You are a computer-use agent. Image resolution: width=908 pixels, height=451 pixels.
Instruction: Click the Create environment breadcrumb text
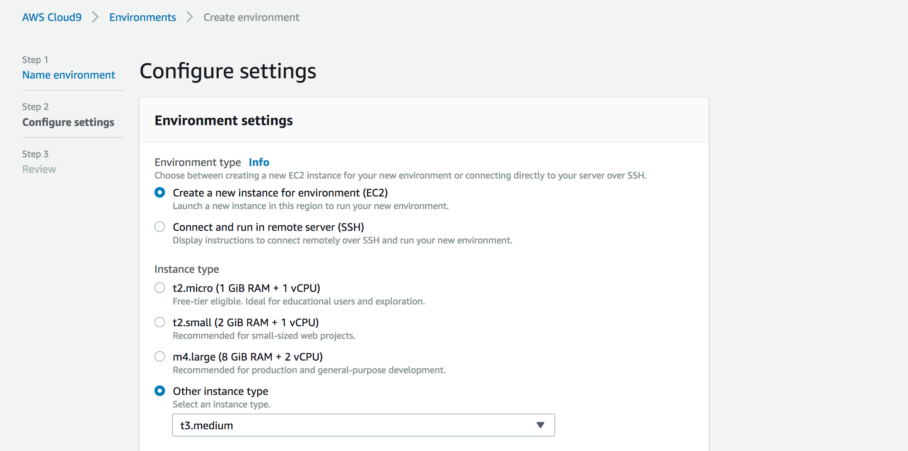click(251, 17)
